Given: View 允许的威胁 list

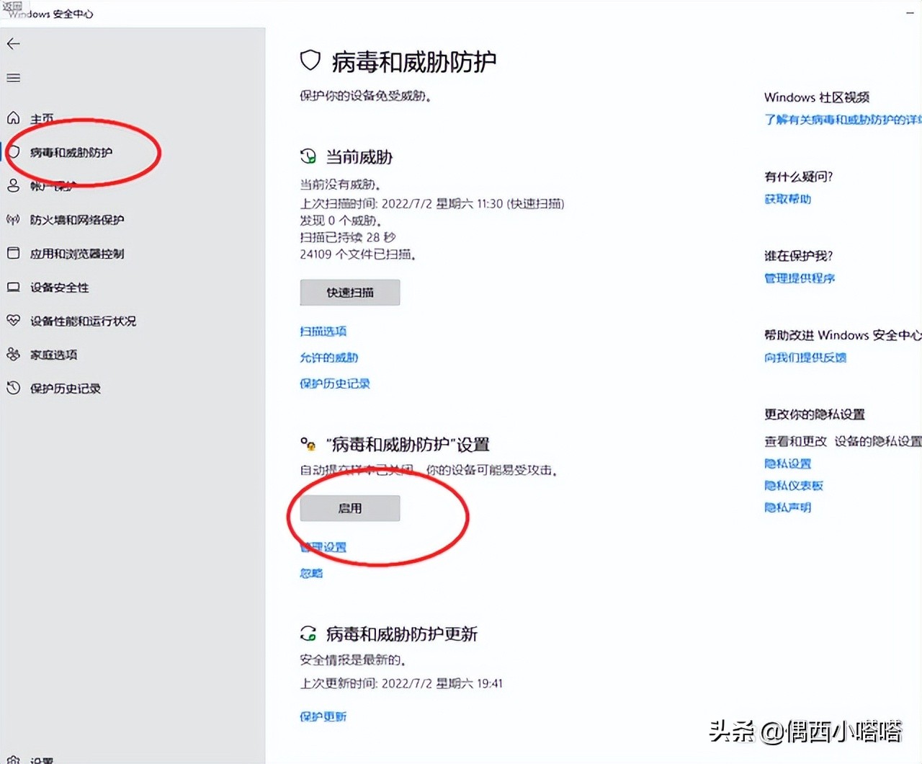Looking at the screenshot, I should point(328,357).
